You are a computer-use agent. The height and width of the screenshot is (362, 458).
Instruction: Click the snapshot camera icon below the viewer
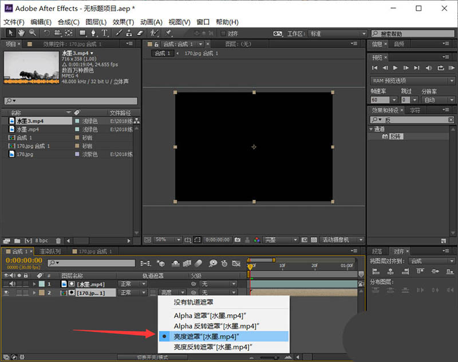tap(237, 240)
